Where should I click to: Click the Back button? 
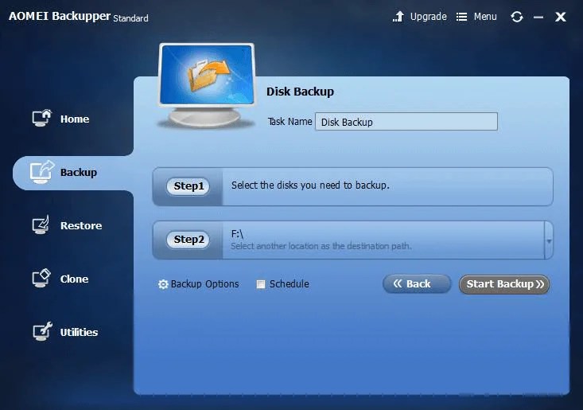click(x=417, y=284)
